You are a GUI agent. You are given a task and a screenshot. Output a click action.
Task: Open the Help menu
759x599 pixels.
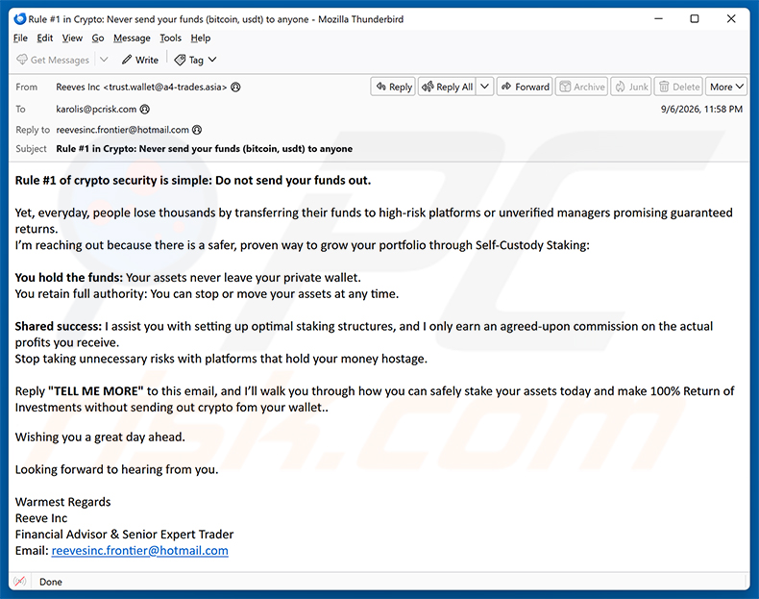click(x=201, y=37)
